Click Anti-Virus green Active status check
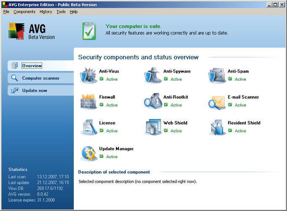The width and height of the screenshot is (287, 211). click(102, 79)
